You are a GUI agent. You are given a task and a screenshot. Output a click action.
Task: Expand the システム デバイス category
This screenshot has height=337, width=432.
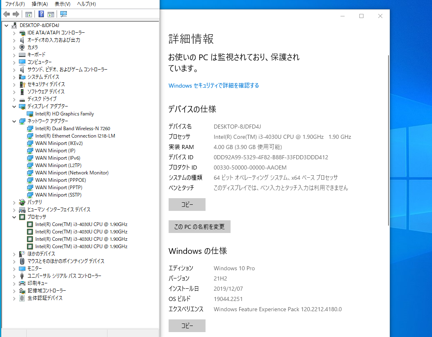[x=14, y=77]
